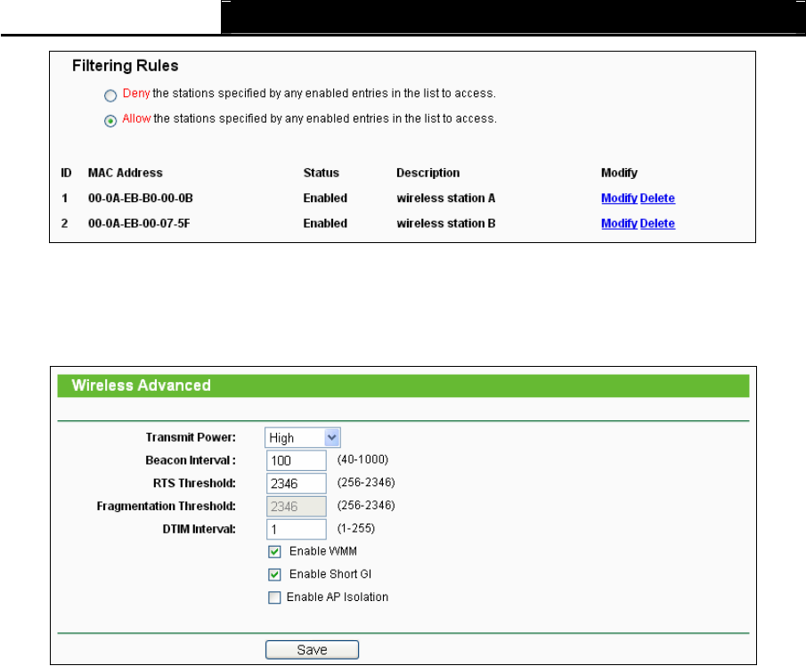Click the RTS Threshold input field
Viewport: 806px width, 666px height.
click(296, 483)
